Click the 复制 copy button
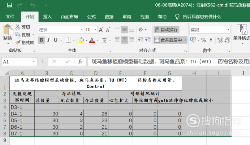Viewport: 250px width, 145px height. click(23, 35)
